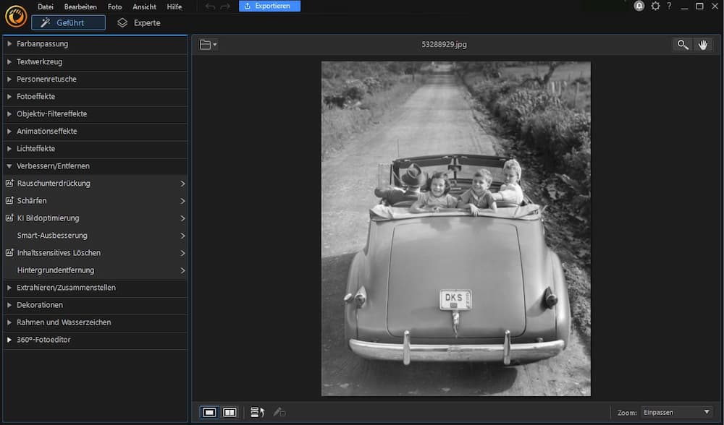Switch to Geführt mode
This screenshot has height=425, width=724.
point(69,22)
